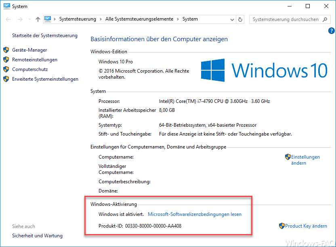Click the Computerbeschreibung: label
The width and height of the screenshot is (336, 247).
point(124,182)
